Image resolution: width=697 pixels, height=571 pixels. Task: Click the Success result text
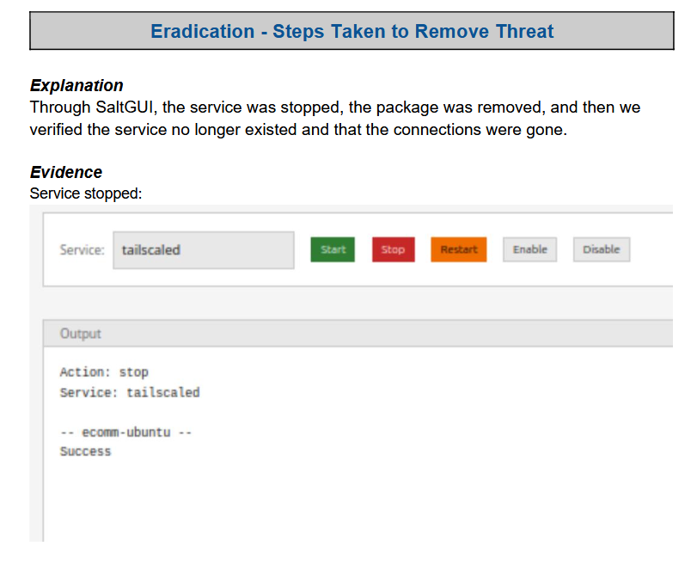(x=85, y=451)
